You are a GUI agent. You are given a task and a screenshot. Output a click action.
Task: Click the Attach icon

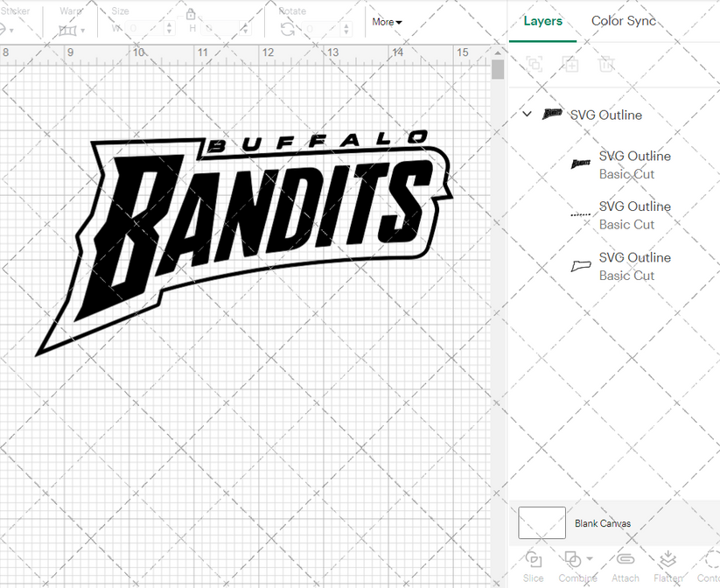pos(626,564)
